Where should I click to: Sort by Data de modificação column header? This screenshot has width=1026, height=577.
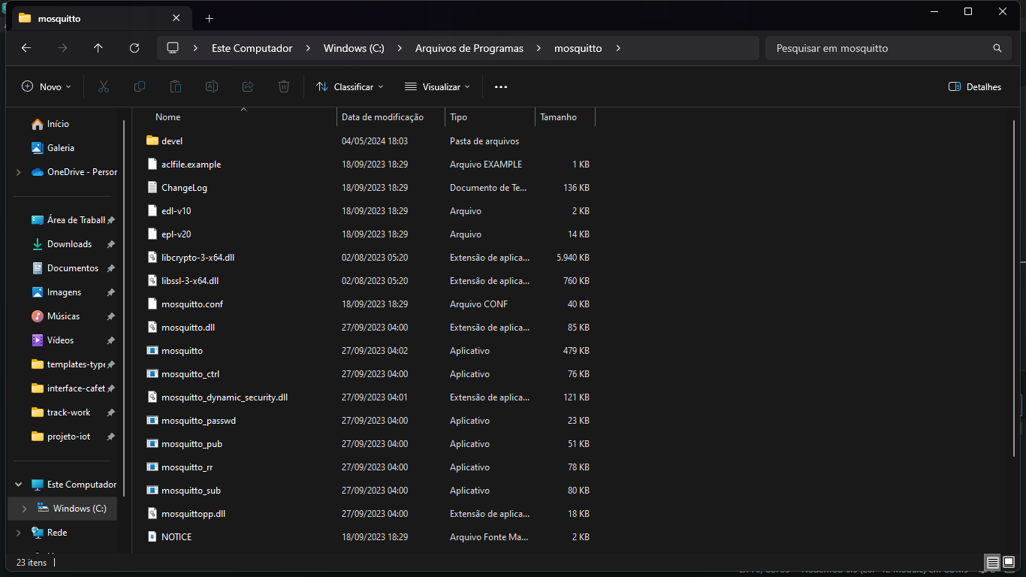pyautogui.click(x=391, y=117)
